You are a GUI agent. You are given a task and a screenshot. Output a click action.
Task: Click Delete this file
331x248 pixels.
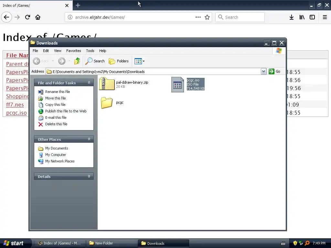tap(56, 124)
